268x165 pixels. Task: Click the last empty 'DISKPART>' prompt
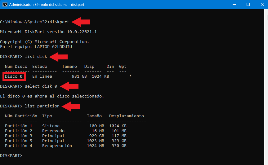click(x=11, y=155)
